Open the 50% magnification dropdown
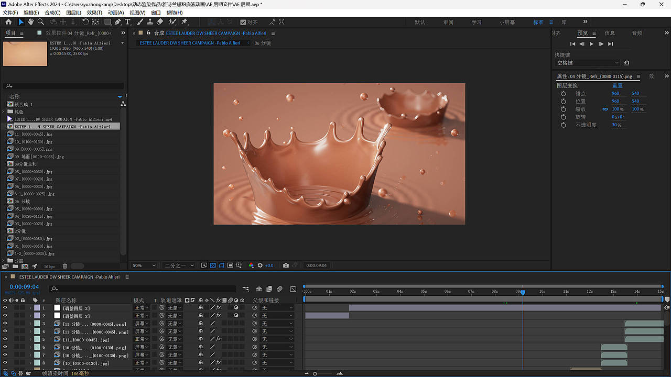This screenshot has width=671, height=377. pyautogui.click(x=144, y=265)
